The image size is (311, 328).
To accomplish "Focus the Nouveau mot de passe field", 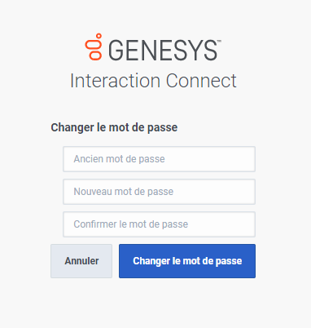I will (159, 192).
